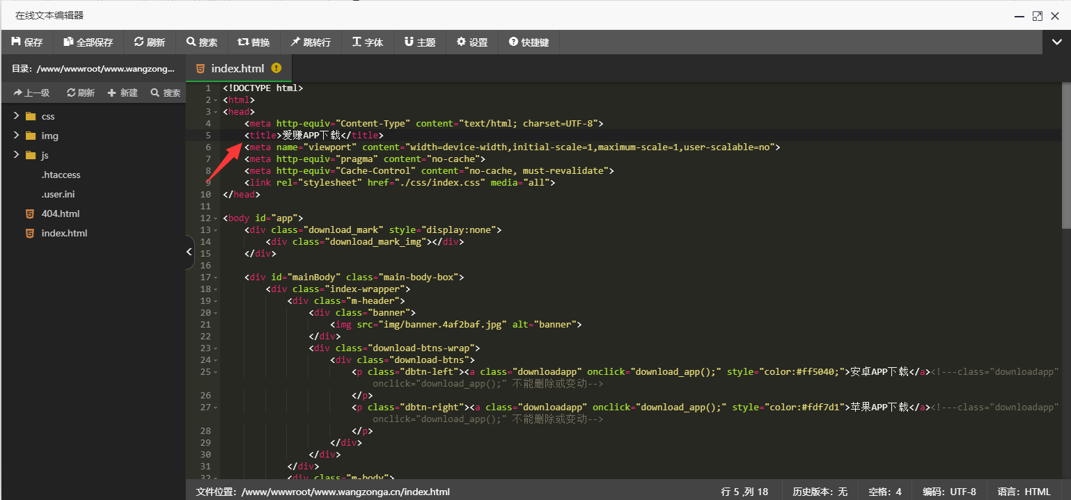Screen dimensions: 1071x500
Task: Click the 文件位置 file path in status bar
Action: [323, 492]
